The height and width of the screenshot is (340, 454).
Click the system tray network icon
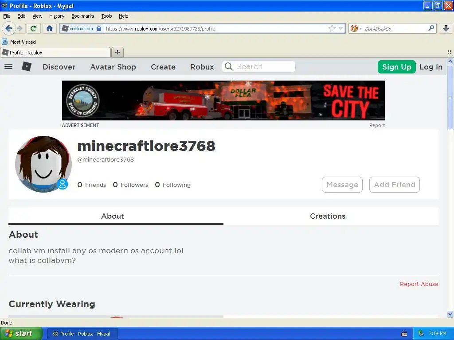[x=421, y=333]
